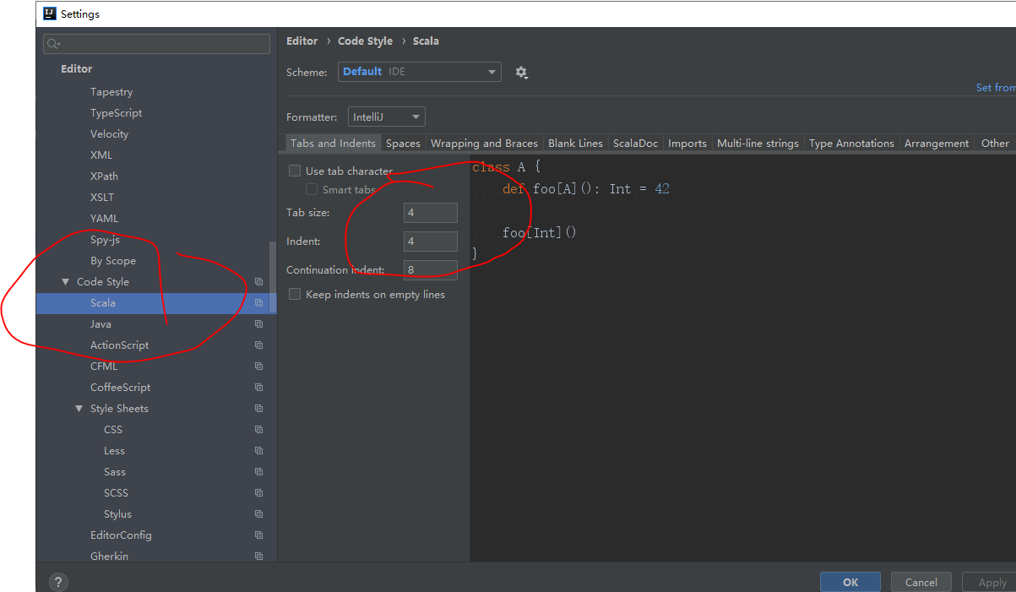Select XML in the settings tree
1016x592 pixels.
pos(101,155)
